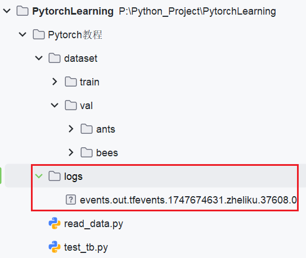This screenshot has width=306, height=258.
Task: Select read_data.py in the project tree
Action: point(94,224)
